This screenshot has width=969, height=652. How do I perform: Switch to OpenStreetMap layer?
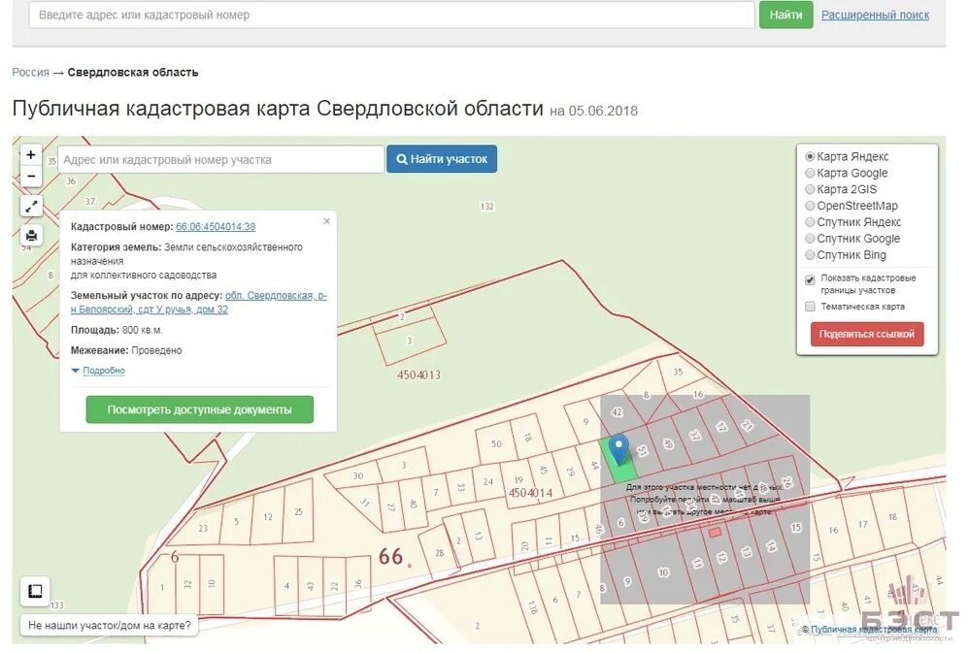[810, 206]
